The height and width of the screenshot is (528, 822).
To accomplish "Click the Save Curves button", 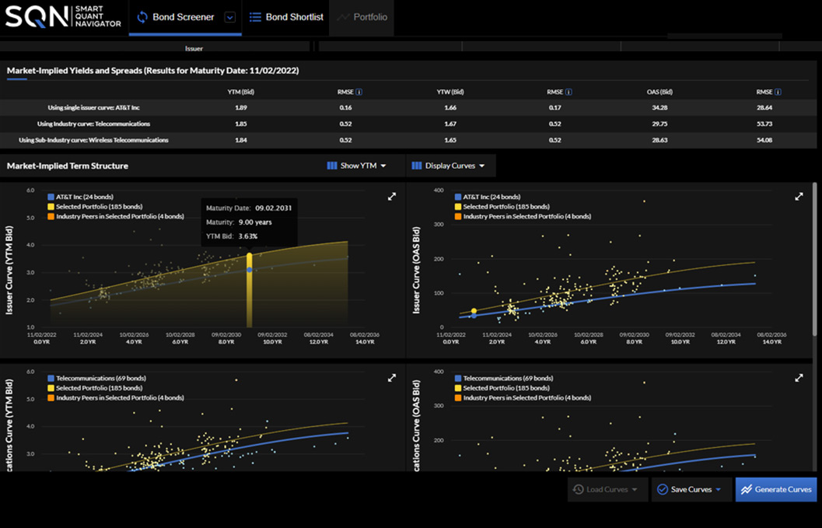I will click(x=690, y=489).
